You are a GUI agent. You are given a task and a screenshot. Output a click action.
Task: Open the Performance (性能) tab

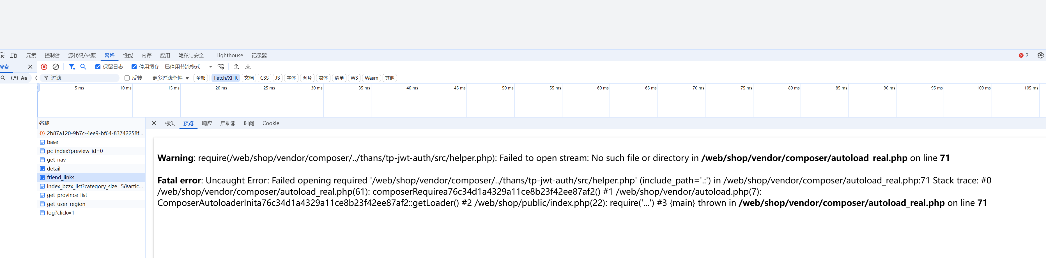coord(128,55)
